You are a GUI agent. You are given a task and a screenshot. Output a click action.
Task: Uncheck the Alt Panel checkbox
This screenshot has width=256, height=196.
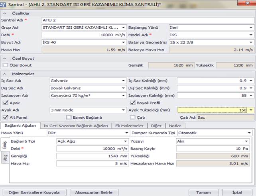(5, 118)
